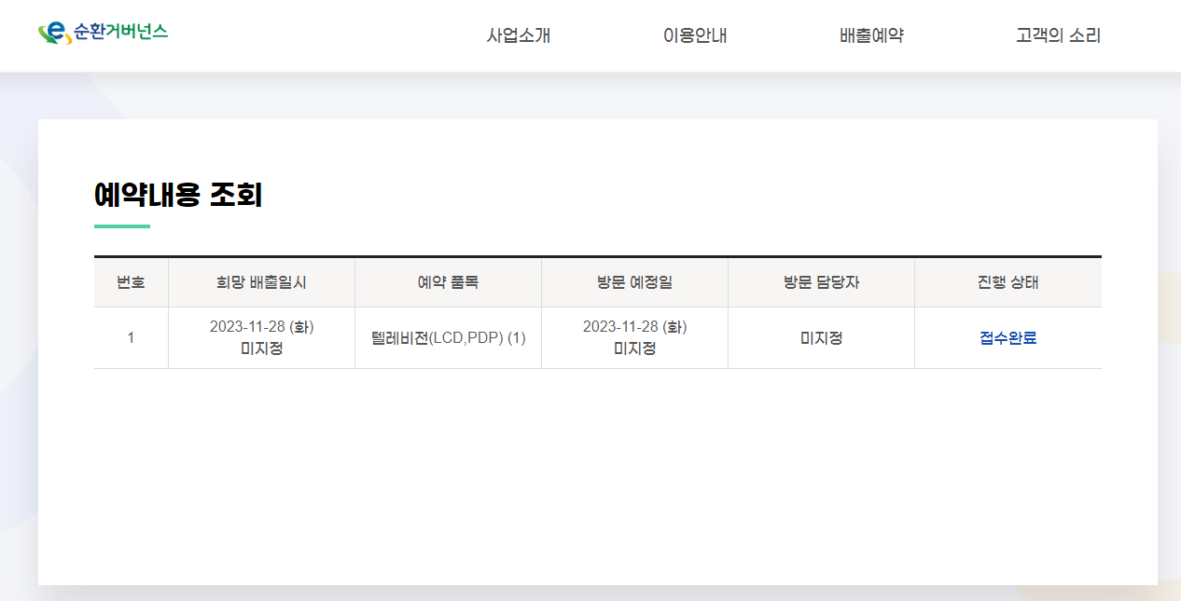Image resolution: width=1181 pixels, height=601 pixels.
Task: Go home via the 순환거버넌스 logo text
Action: (121, 32)
